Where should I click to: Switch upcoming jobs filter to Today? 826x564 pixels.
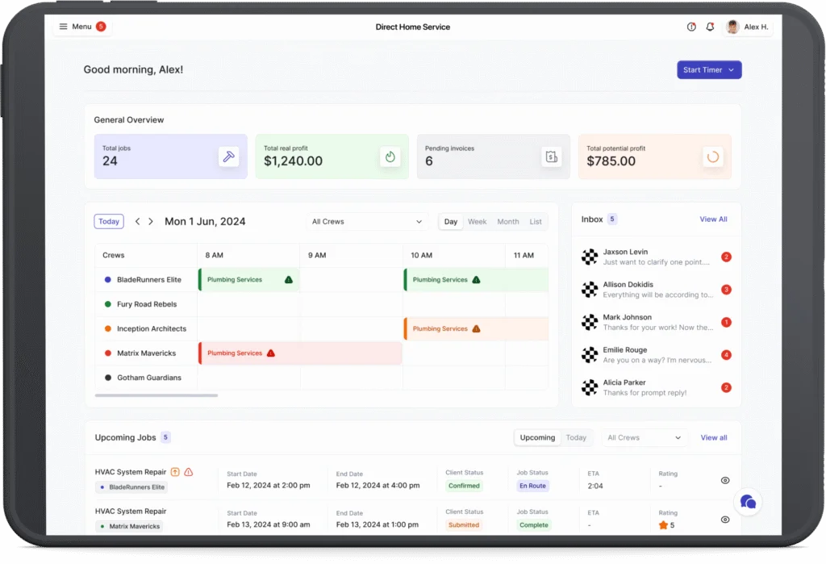point(576,437)
